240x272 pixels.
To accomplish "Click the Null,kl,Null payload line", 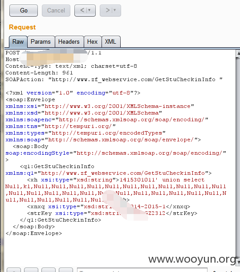I will pos(116,187).
